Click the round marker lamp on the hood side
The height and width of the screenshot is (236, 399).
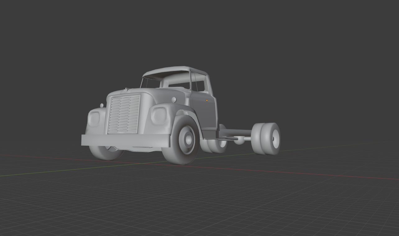pos(174,100)
